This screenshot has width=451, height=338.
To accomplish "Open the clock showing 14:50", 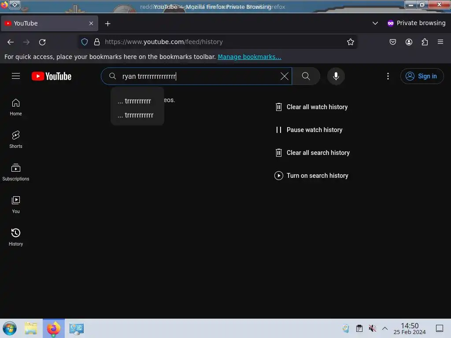I will (x=409, y=328).
